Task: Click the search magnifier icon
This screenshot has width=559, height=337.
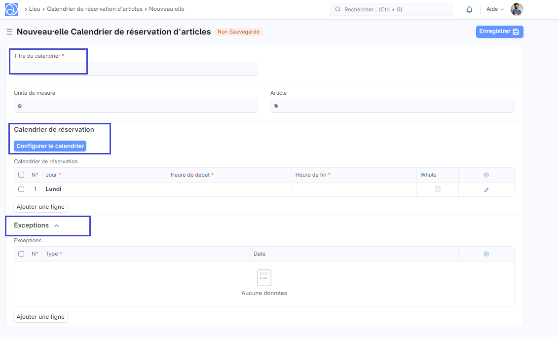Action: (338, 9)
